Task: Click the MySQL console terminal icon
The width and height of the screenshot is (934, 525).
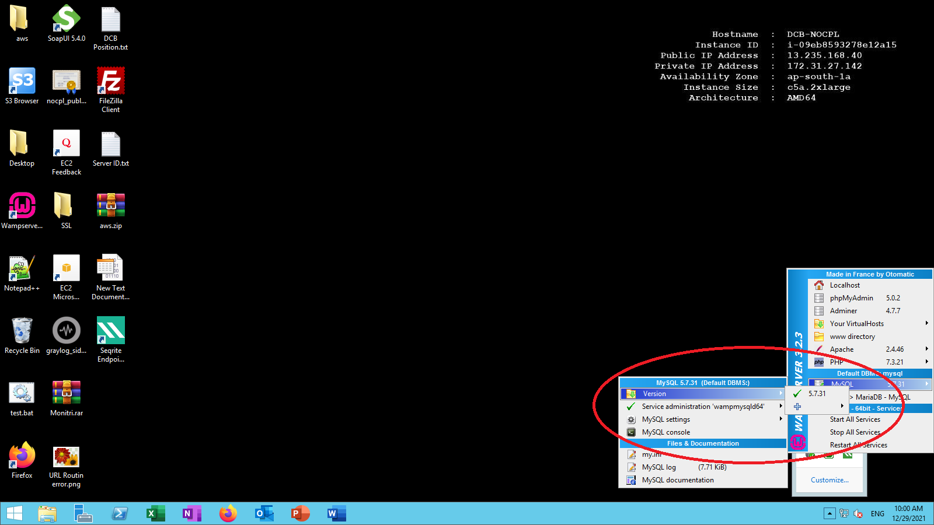Action: click(631, 432)
